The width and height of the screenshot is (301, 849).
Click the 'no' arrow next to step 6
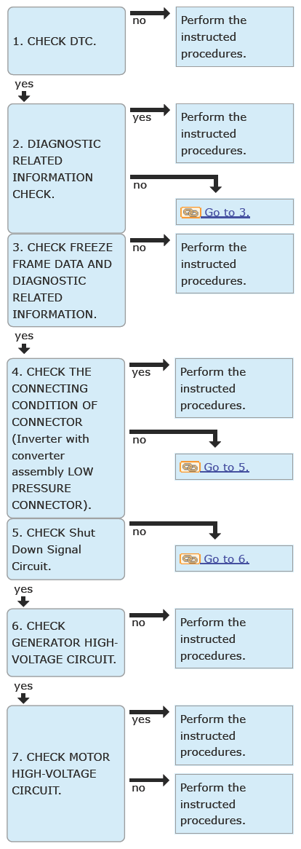click(x=150, y=615)
